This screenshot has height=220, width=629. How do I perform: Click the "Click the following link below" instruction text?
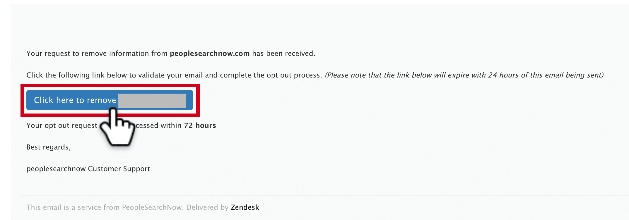(x=81, y=75)
